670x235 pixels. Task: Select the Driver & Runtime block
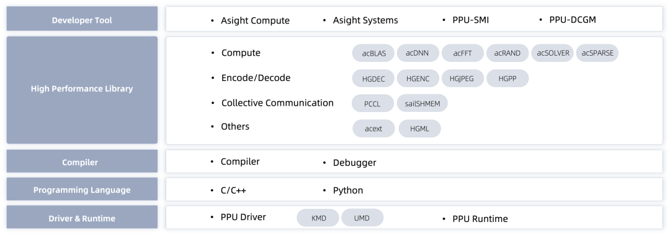point(82,217)
